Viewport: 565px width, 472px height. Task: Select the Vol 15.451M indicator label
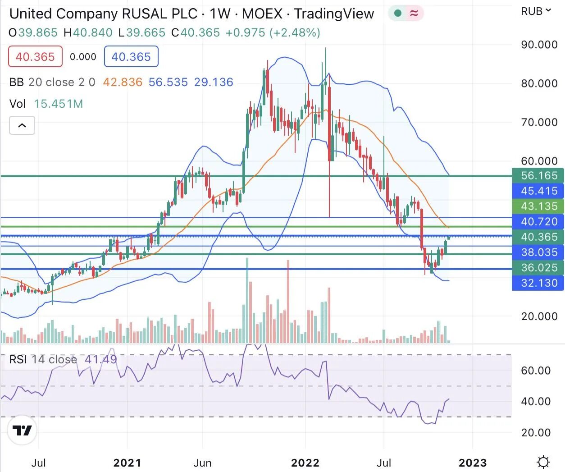tap(46, 104)
